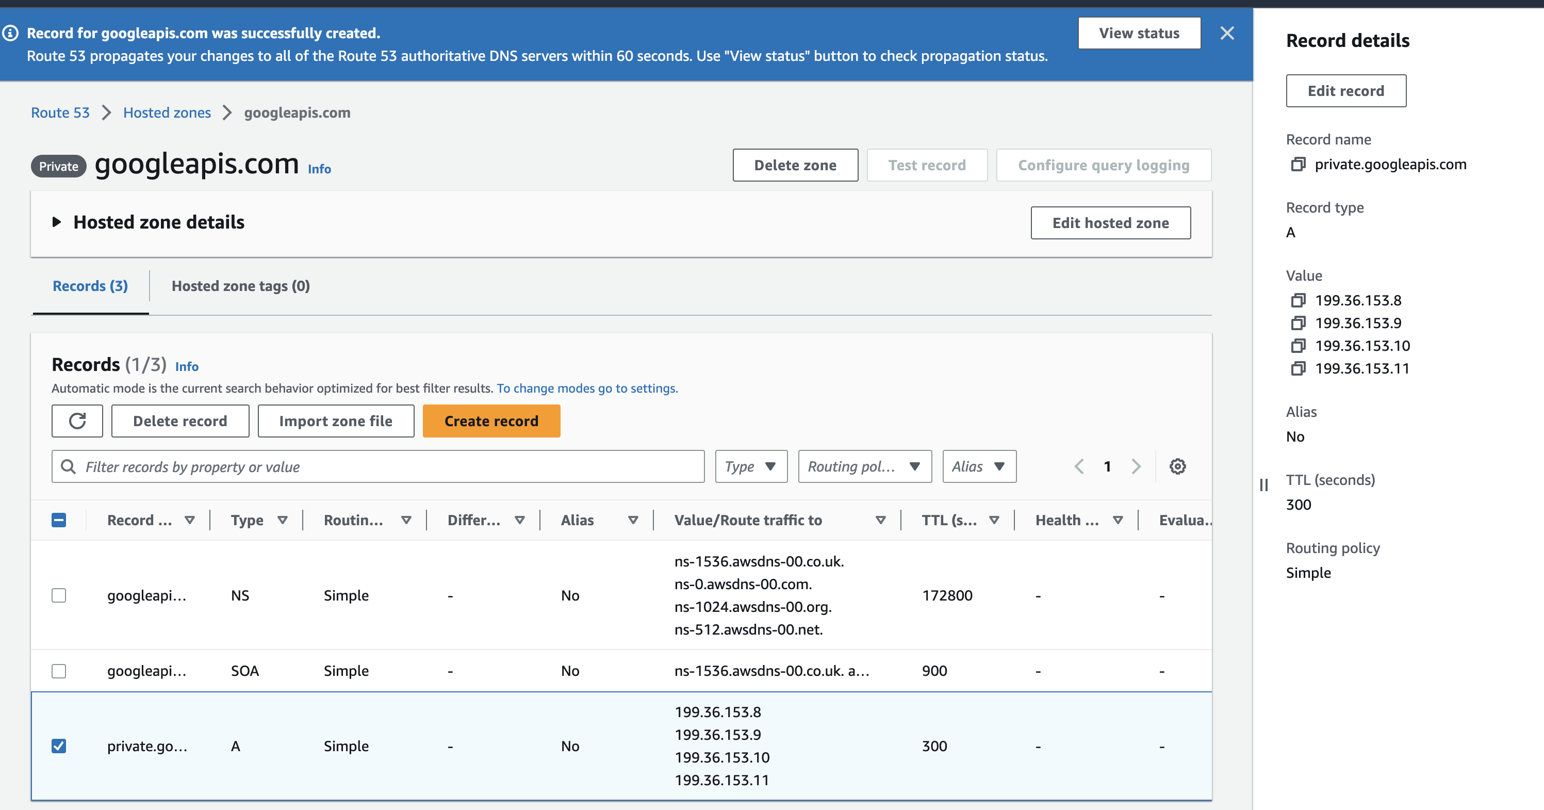Select the Records (3) tab
The height and width of the screenshot is (810, 1544).
click(90, 286)
